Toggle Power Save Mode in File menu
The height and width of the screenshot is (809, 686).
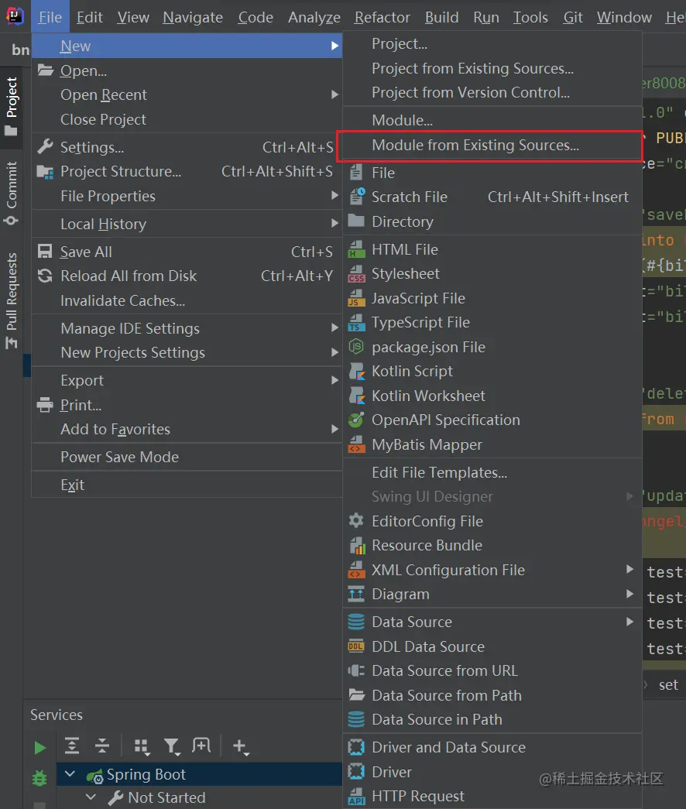119,457
